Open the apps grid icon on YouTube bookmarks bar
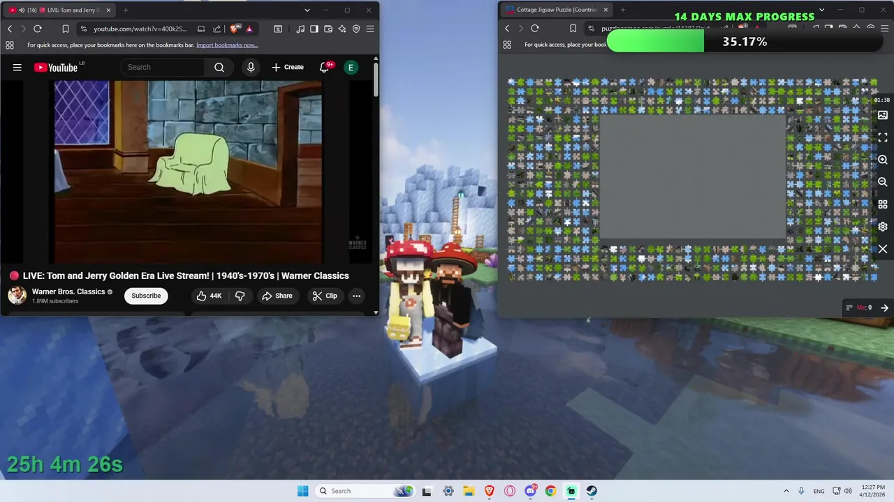The height and width of the screenshot is (502, 894). (10, 45)
